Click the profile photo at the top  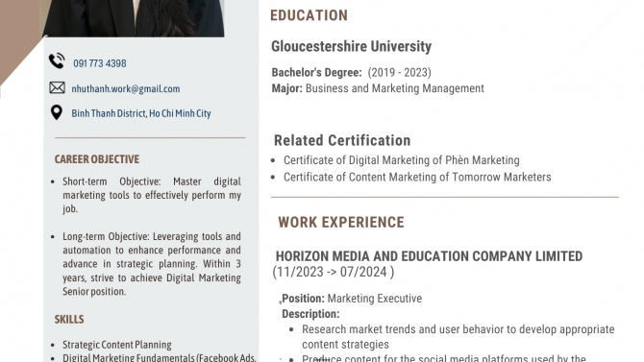134,18
